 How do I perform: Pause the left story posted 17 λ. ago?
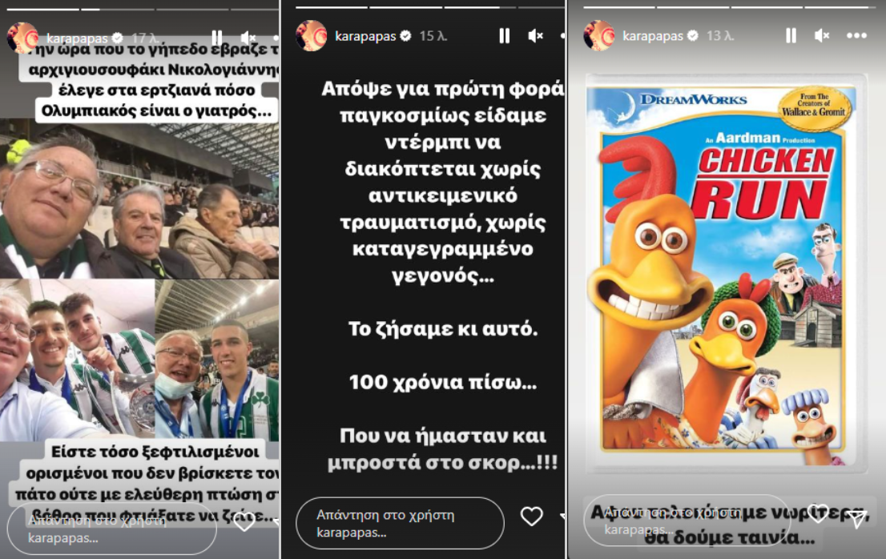pos(217,38)
